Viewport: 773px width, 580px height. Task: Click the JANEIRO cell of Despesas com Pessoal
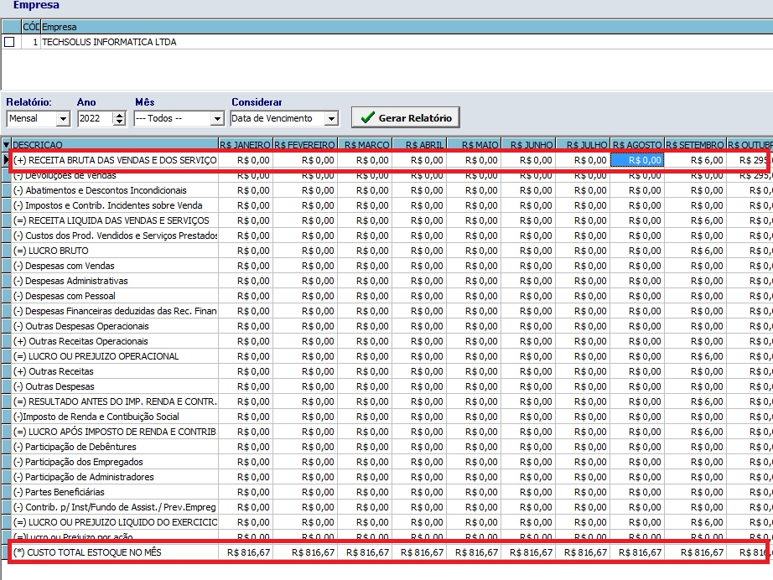point(246,296)
